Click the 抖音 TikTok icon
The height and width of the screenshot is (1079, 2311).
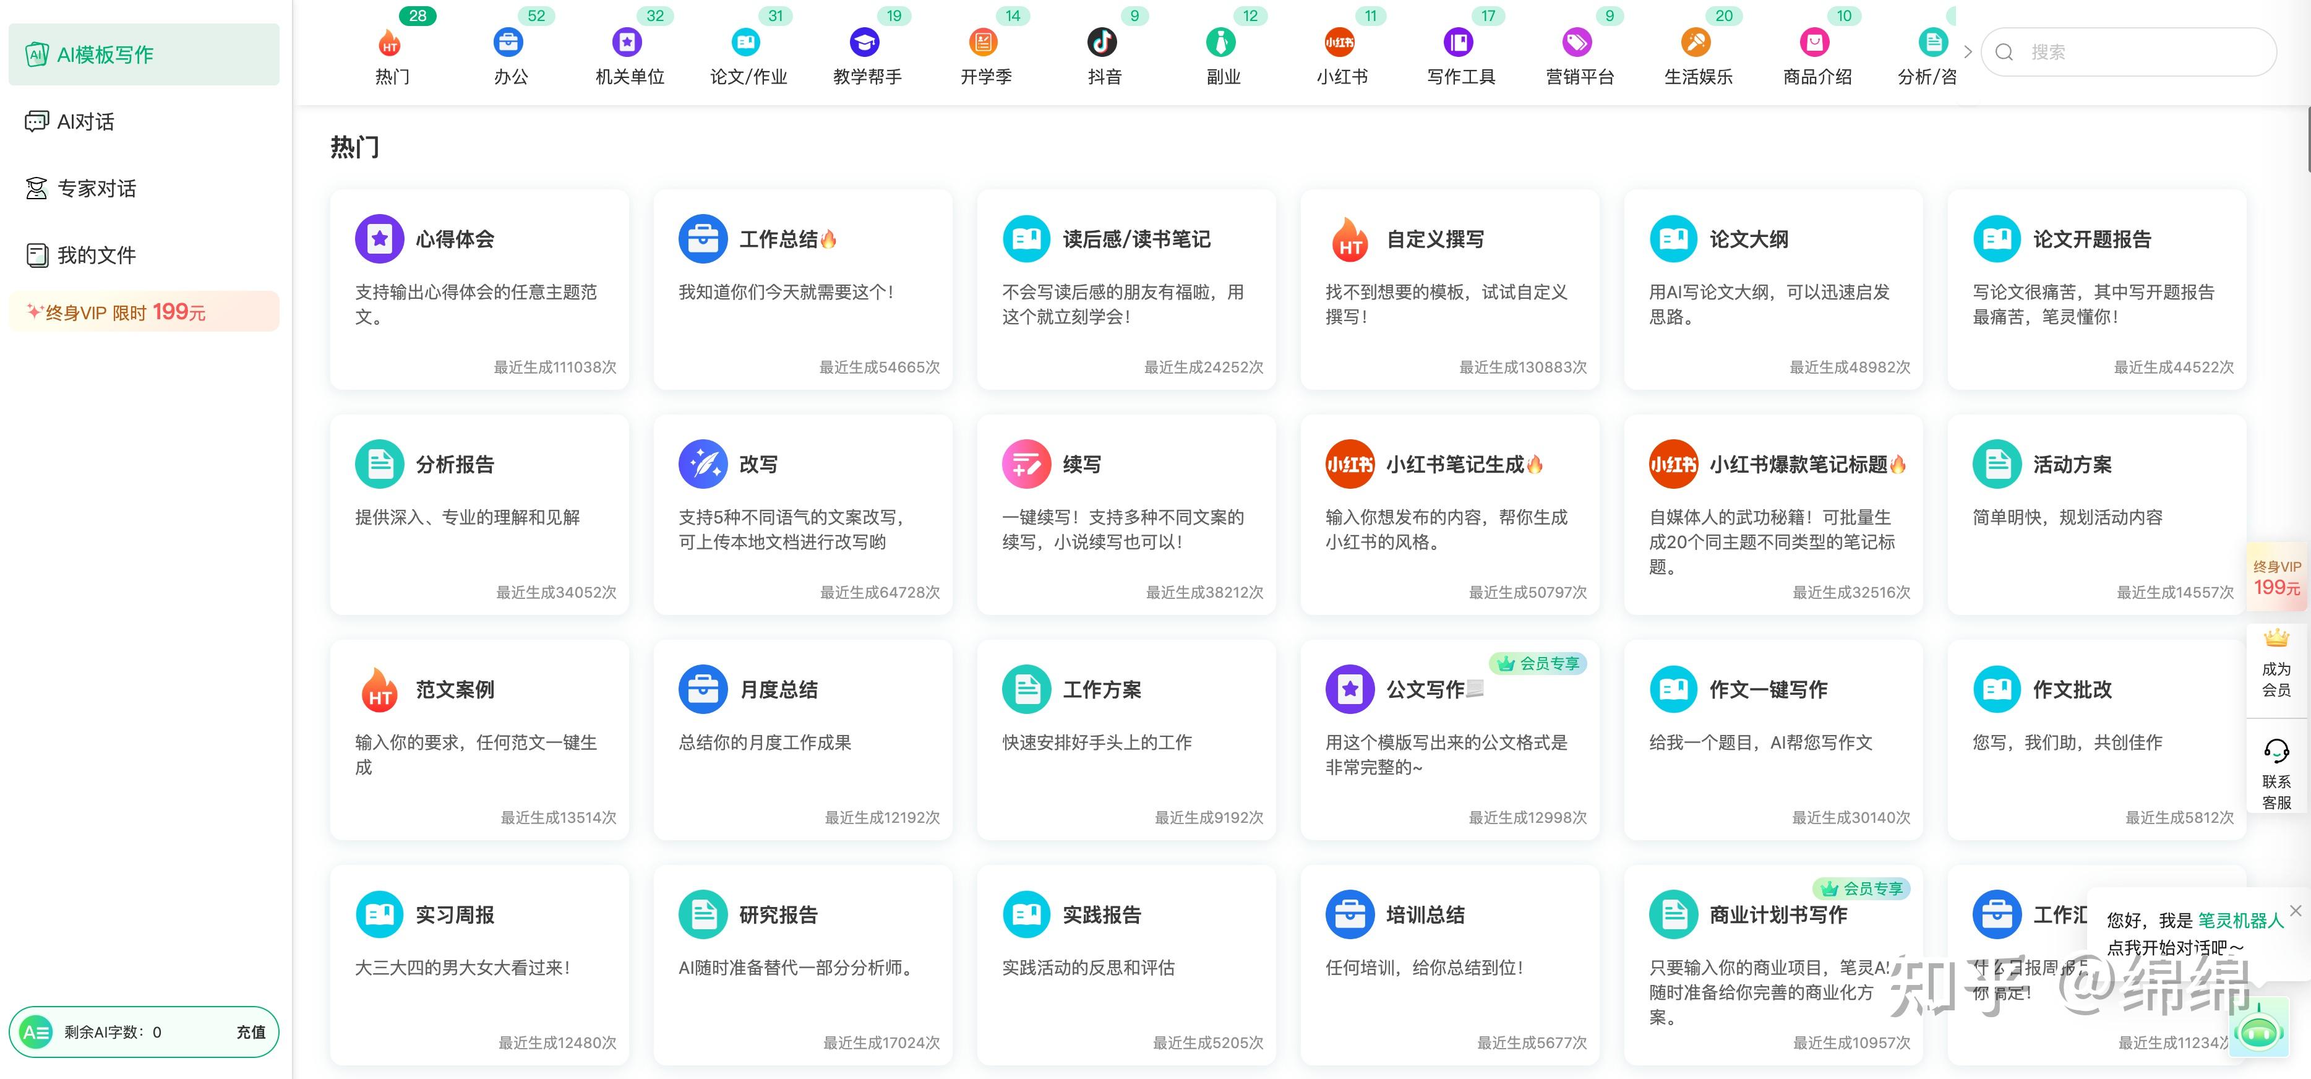pos(1102,42)
